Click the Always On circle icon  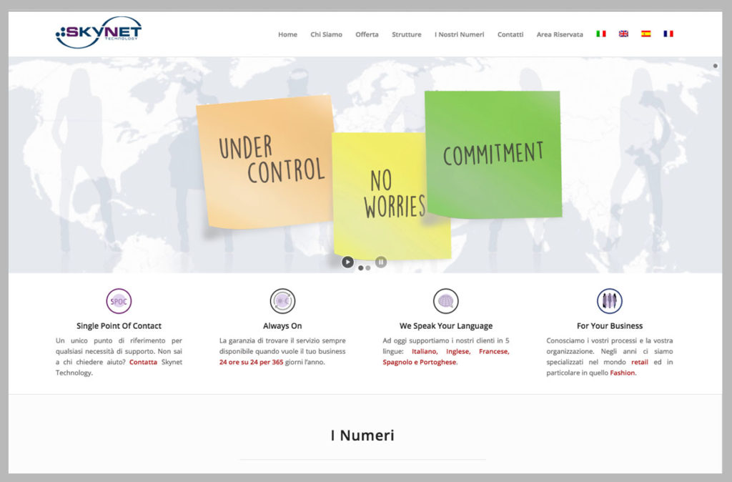coord(282,301)
